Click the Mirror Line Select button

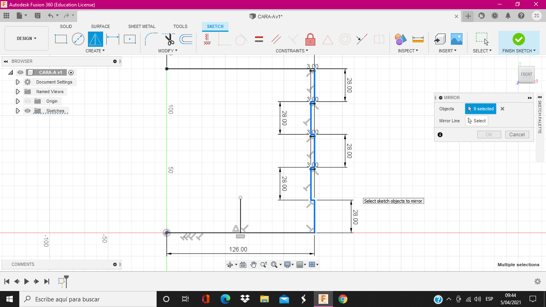tap(476, 121)
